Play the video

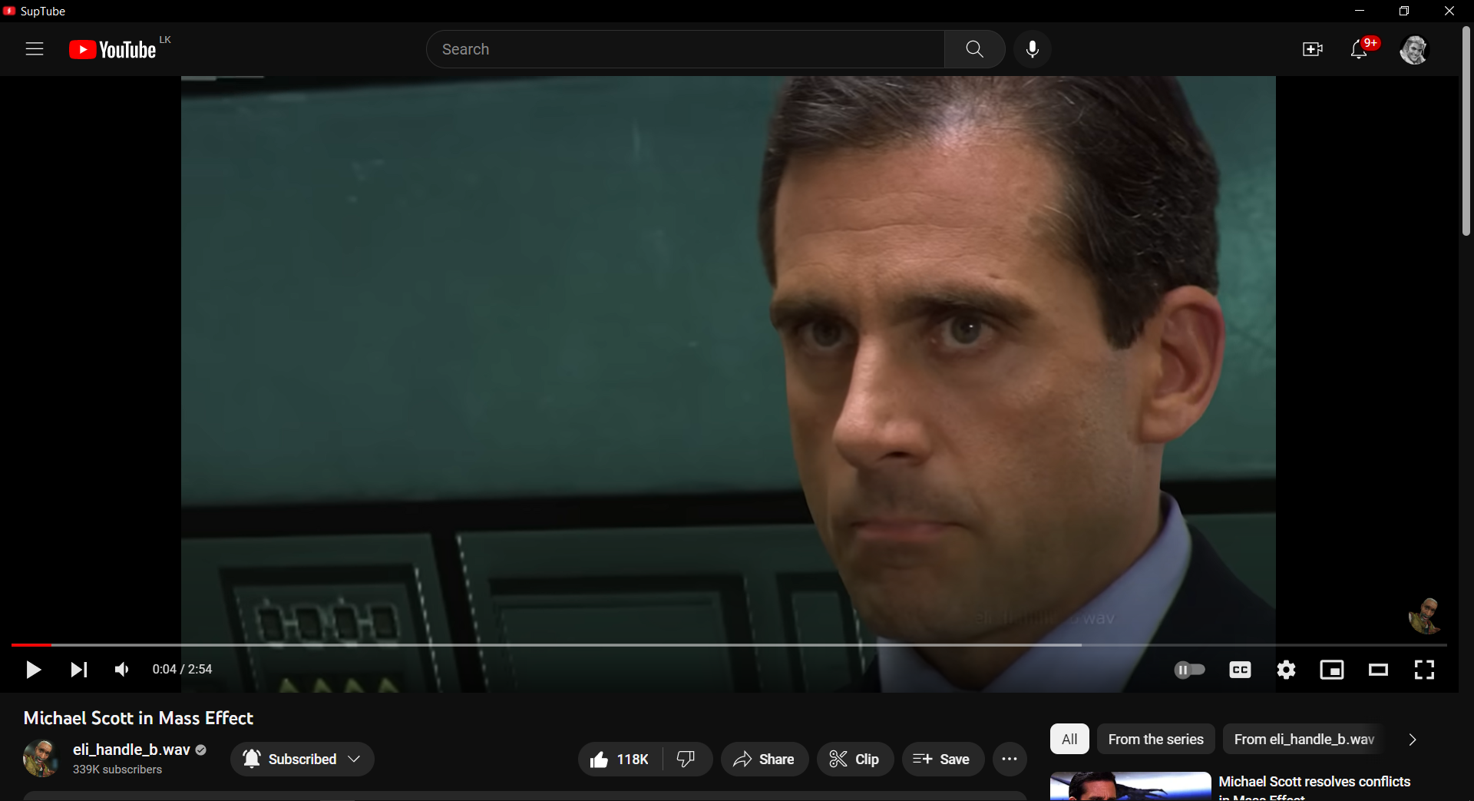33,670
